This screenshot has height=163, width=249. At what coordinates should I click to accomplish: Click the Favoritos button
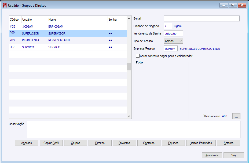pyautogui.click(x=124, y=143)
